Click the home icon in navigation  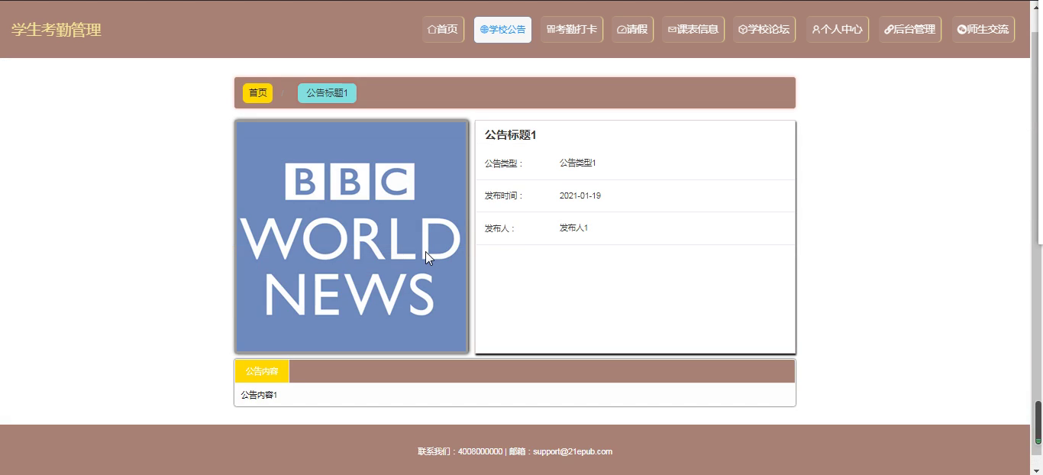pyautogui.click(x=432, y=30)
